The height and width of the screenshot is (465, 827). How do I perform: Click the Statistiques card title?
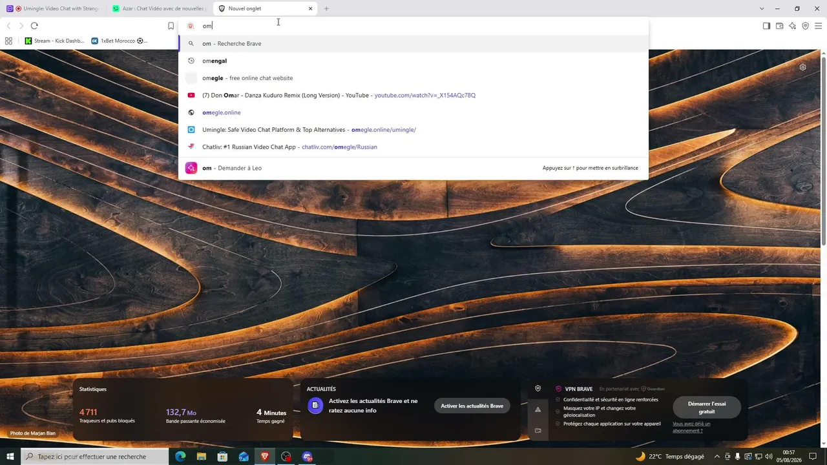pos(93,389)
